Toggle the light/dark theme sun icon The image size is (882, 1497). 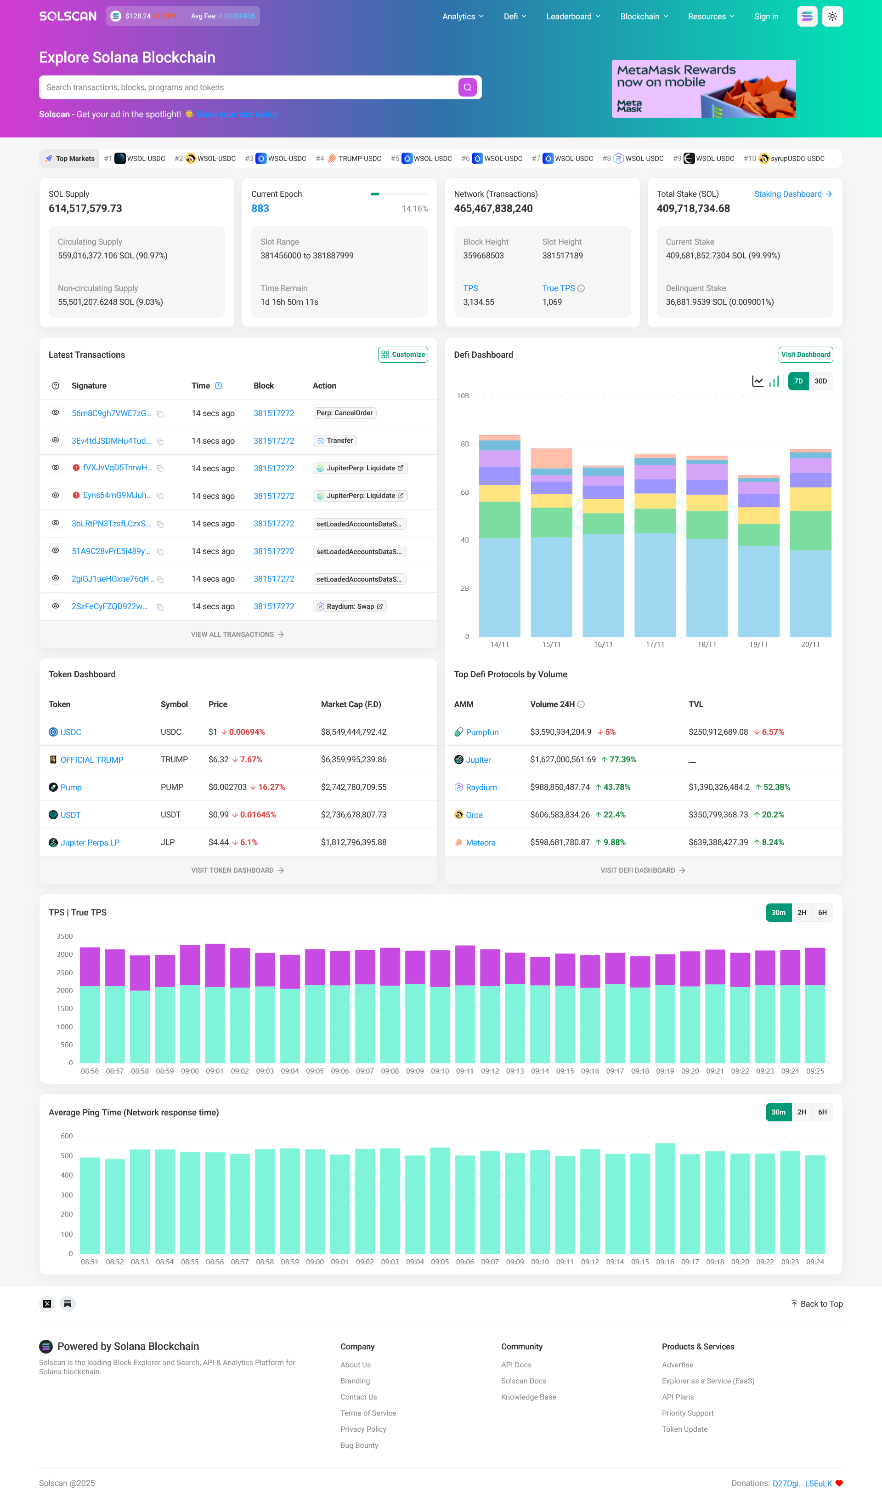[x=832, y=17]
